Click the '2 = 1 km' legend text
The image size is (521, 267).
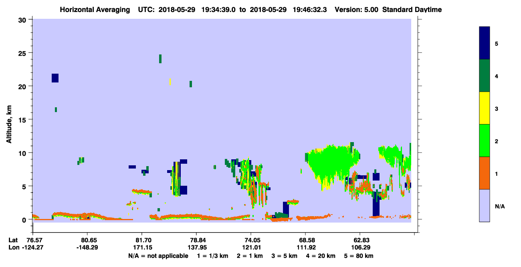(x=250, y=256)
